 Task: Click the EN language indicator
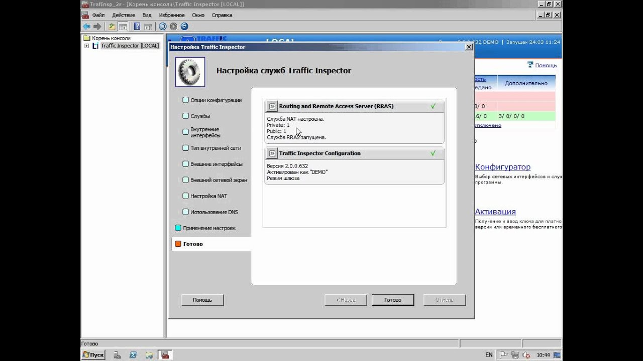[x=489, y=355]
